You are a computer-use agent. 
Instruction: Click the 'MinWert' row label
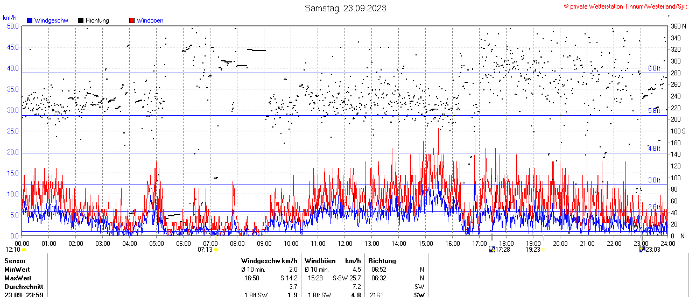17,269
